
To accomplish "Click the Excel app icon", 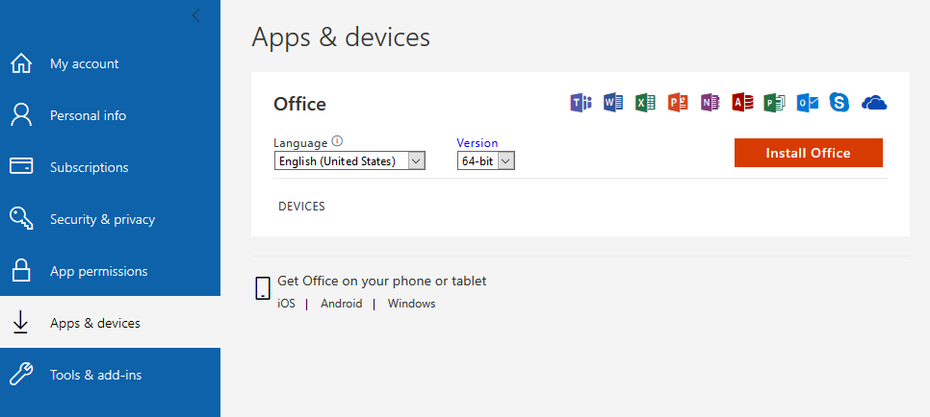I will [x=645, y=103].
